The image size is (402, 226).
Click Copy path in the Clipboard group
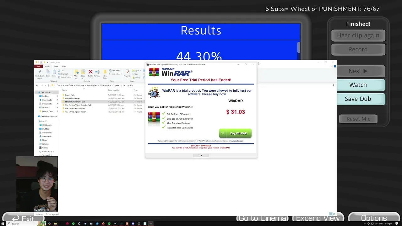click(x=63, y=74)
